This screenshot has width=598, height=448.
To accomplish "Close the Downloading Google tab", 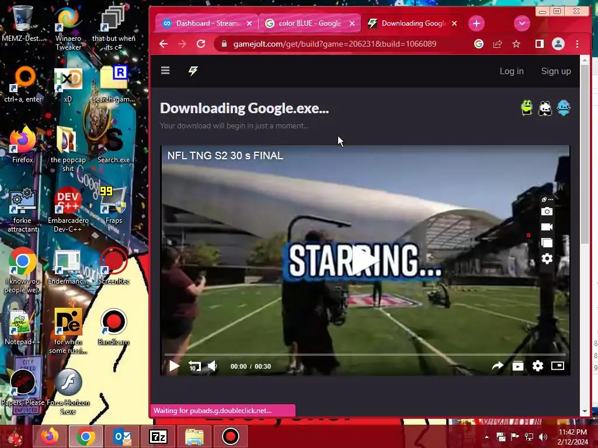I will click(x=454, y=23).
